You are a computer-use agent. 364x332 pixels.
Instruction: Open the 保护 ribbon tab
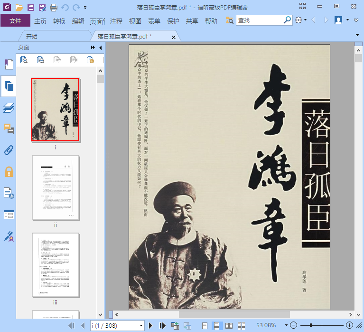(x=173, y=21)
